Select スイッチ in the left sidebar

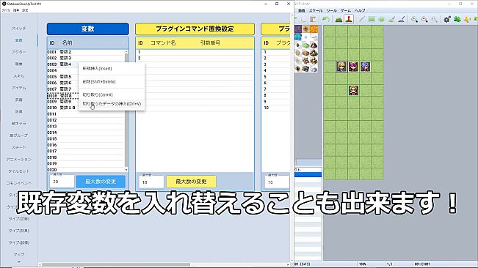[18, 29]
